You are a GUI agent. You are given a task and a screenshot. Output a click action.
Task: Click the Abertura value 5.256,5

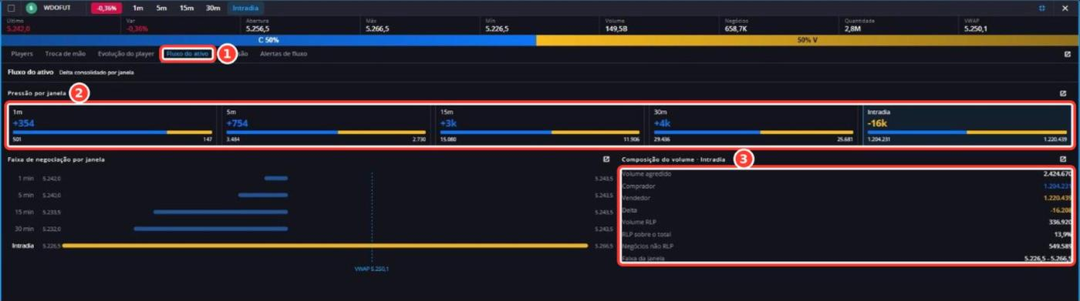pos(258,28)
